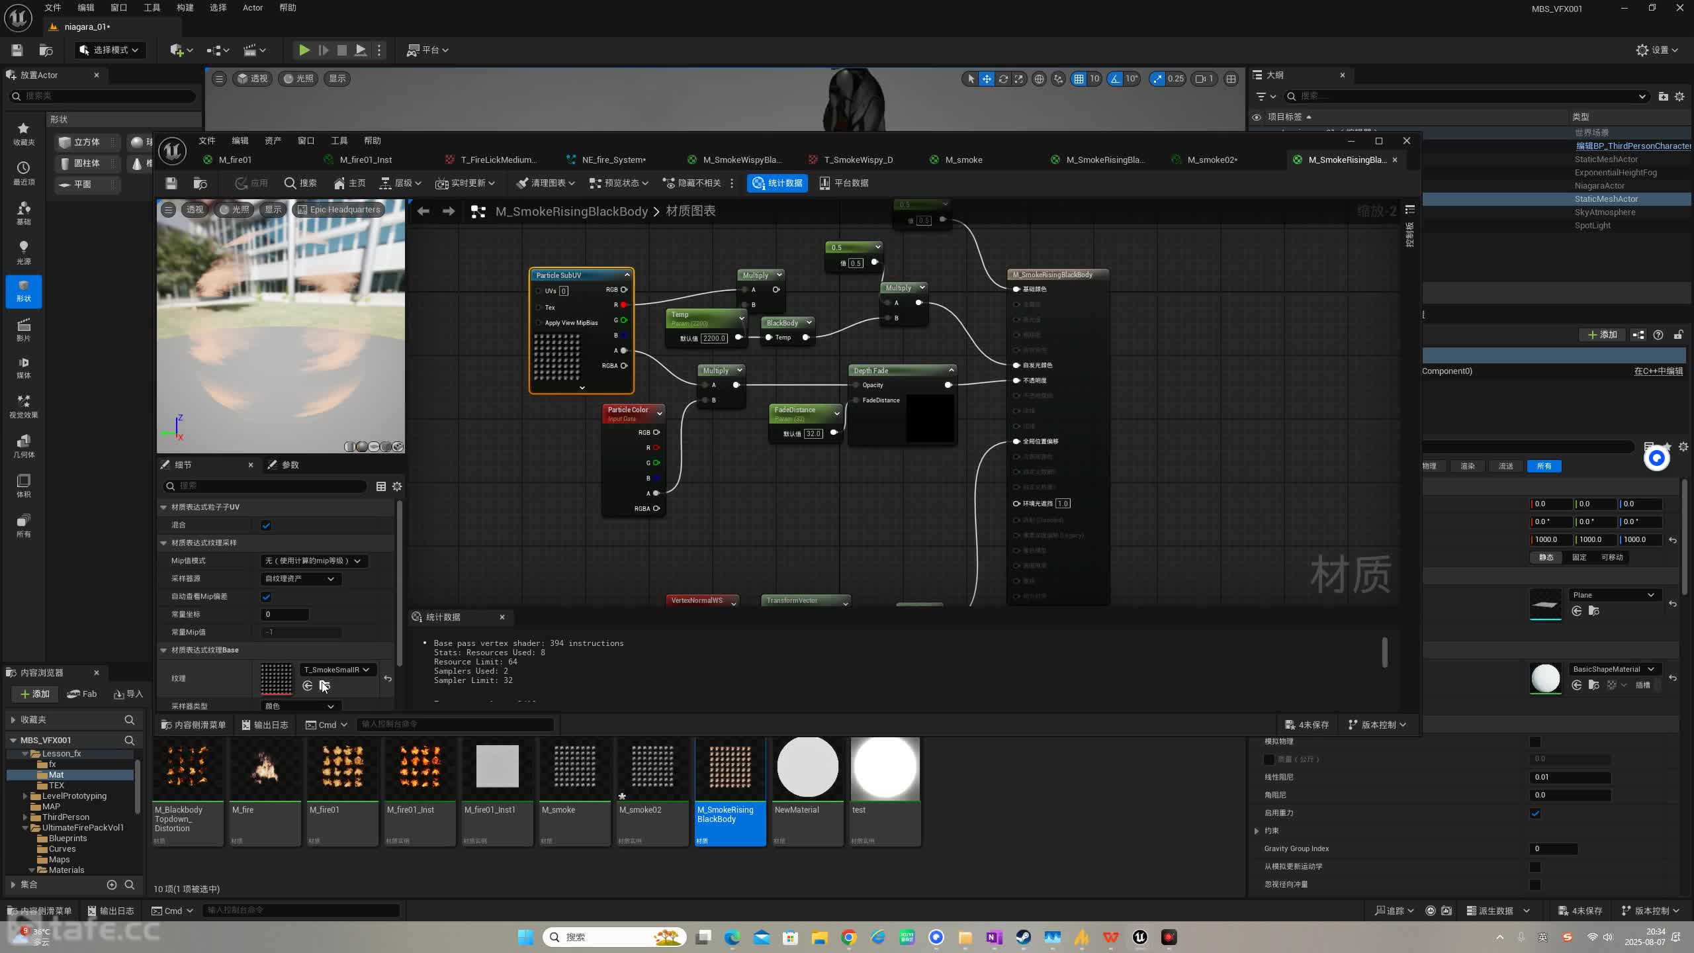
Task: Click the green Play button in main toolbar
Action: click(304, 50)
